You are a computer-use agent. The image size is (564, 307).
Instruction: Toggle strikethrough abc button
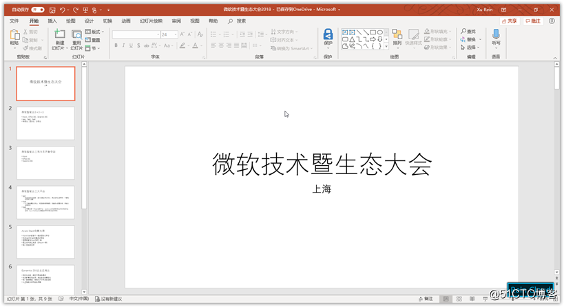147,45
